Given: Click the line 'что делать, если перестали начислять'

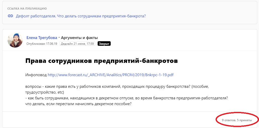Looking at the screenshot, I should pyautogui.click(x=78, y=104).
